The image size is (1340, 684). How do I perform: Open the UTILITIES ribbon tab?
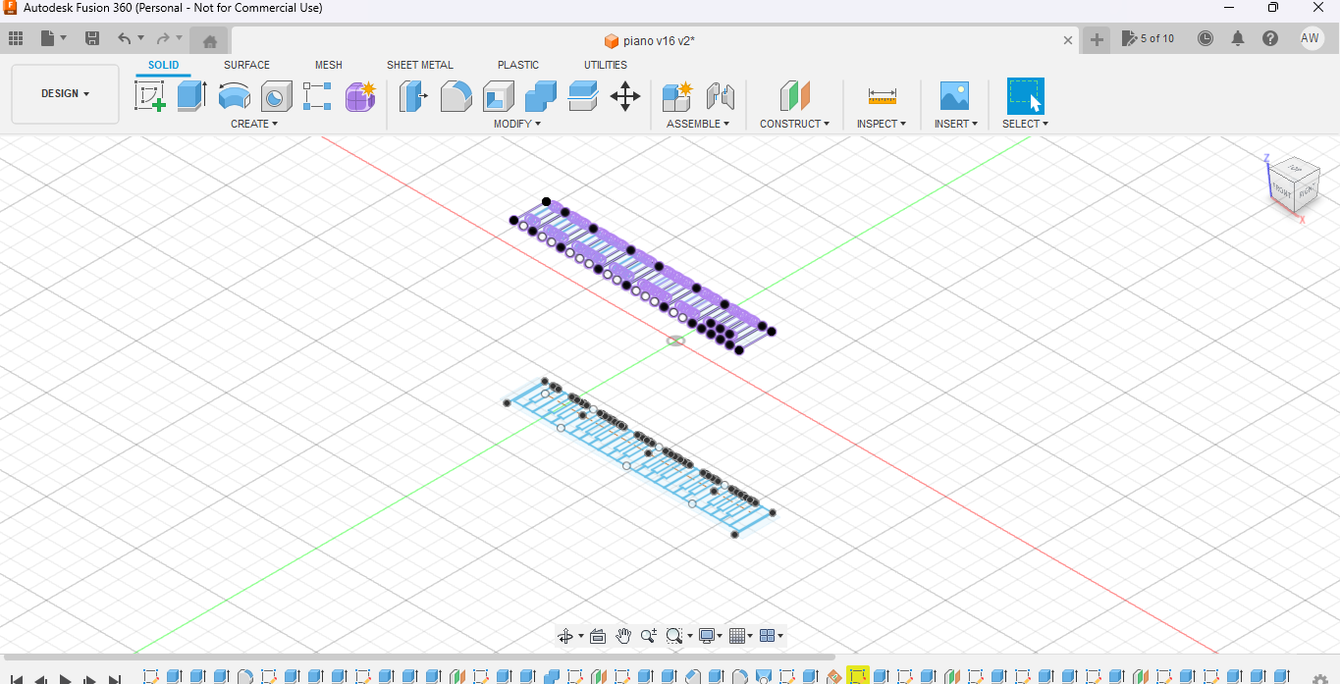click(605, 65)
